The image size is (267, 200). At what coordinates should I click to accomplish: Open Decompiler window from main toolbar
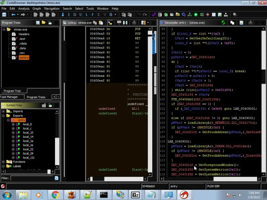tap(184, 15)
